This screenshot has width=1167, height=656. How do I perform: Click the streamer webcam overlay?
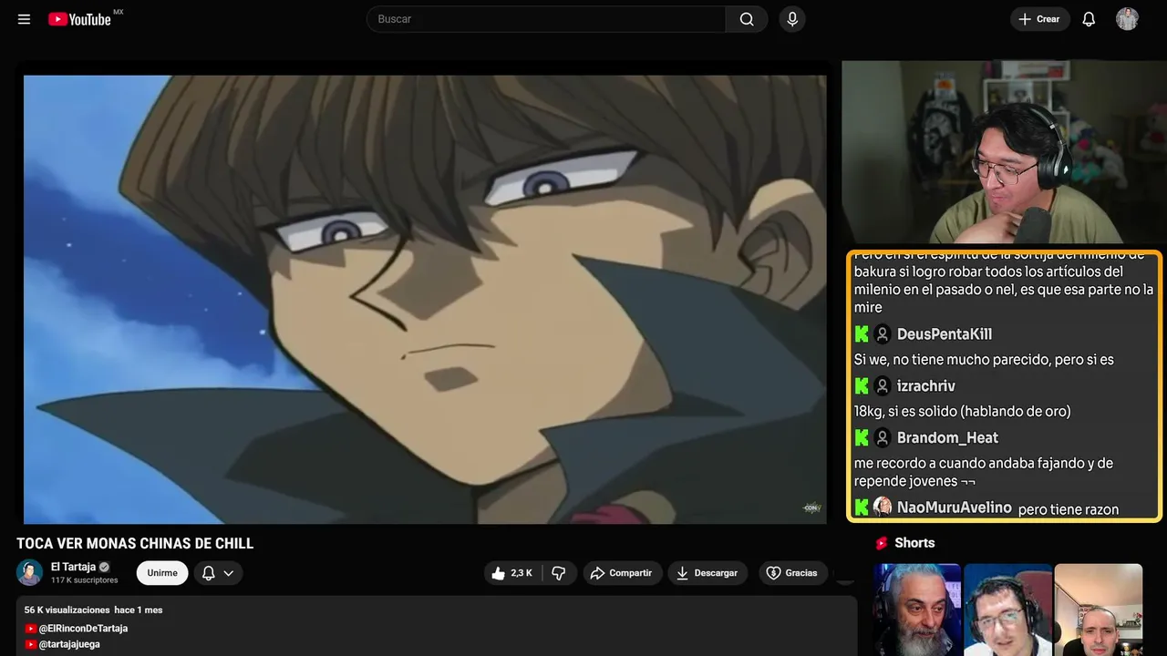1004,152
